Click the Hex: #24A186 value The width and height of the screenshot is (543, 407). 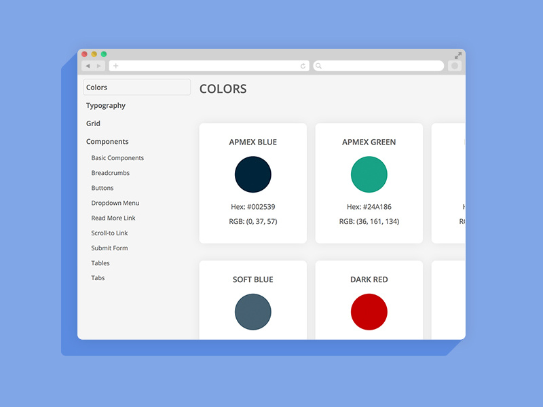point(369,207)
